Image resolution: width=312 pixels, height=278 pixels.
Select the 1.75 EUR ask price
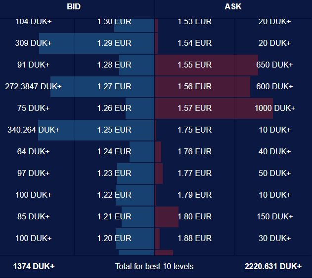(194, 130)
